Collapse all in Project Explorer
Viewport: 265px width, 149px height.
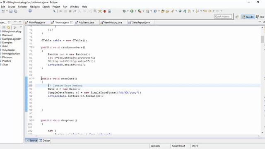click(x=4, y=28)
